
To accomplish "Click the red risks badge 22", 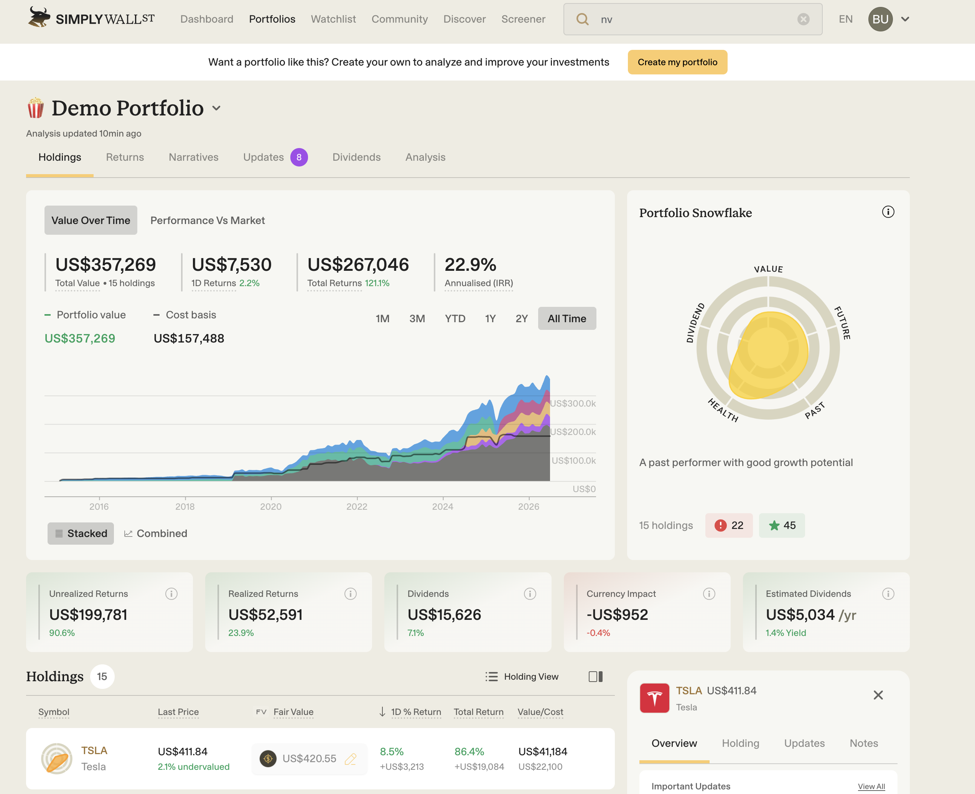I will (728, 525).
